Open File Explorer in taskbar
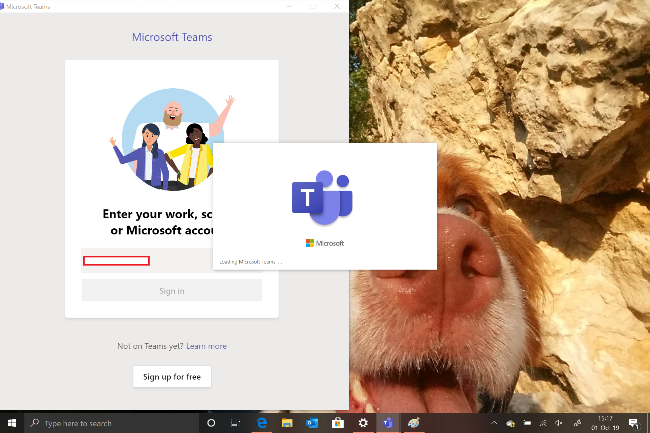This screenshot has width=650, height=433. (x=287, y=423)
